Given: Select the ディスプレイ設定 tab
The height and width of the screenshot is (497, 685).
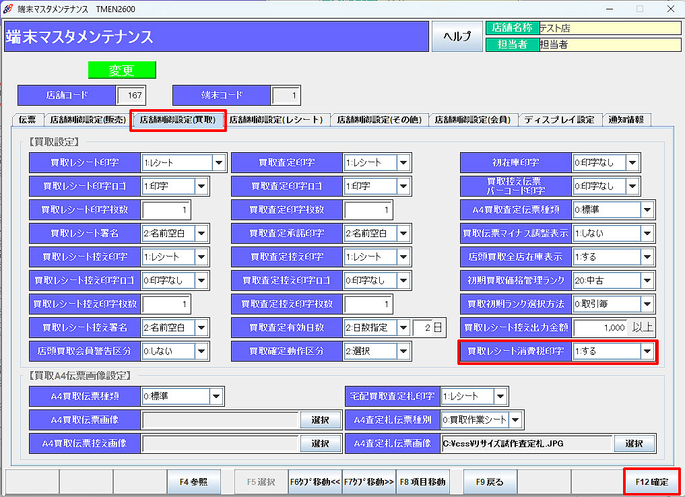Looking at the screenshot, I should coord(559,120).
